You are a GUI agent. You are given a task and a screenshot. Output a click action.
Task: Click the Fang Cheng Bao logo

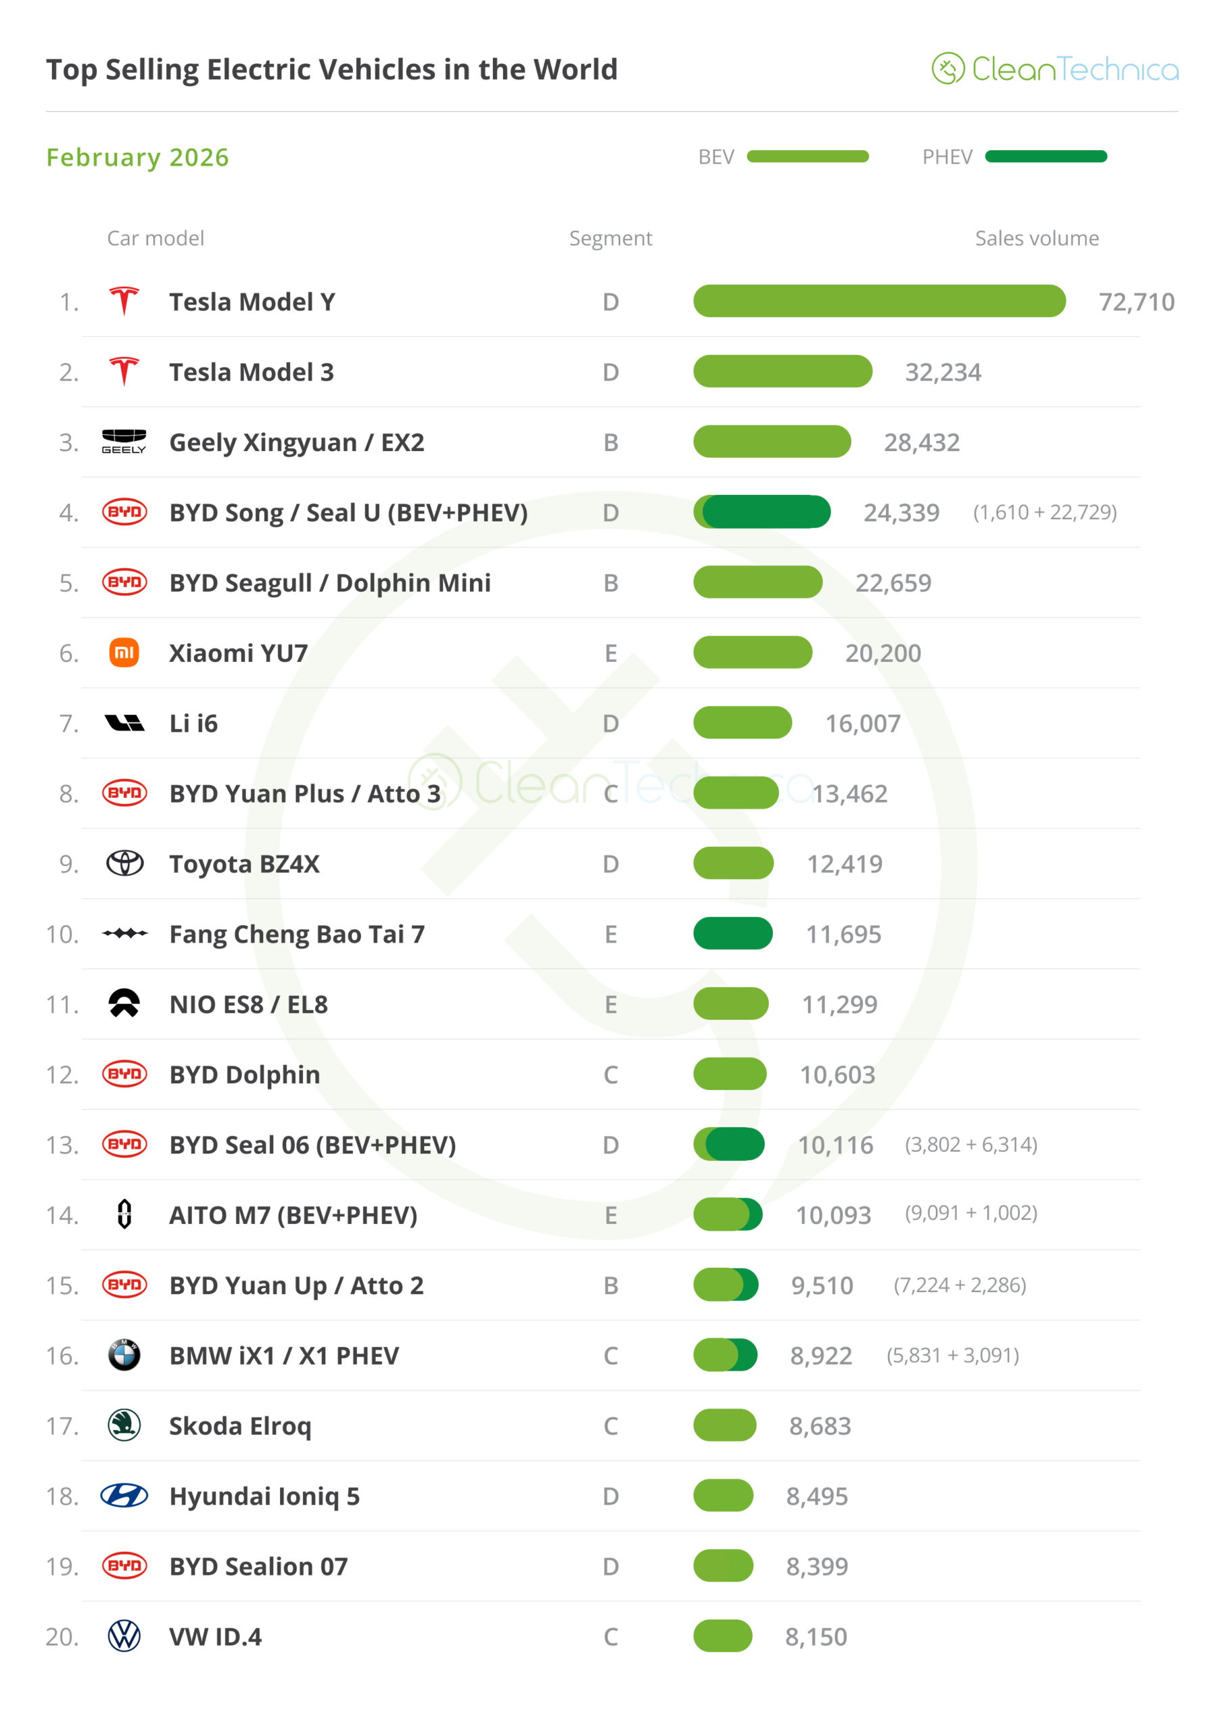pos(124,933)
